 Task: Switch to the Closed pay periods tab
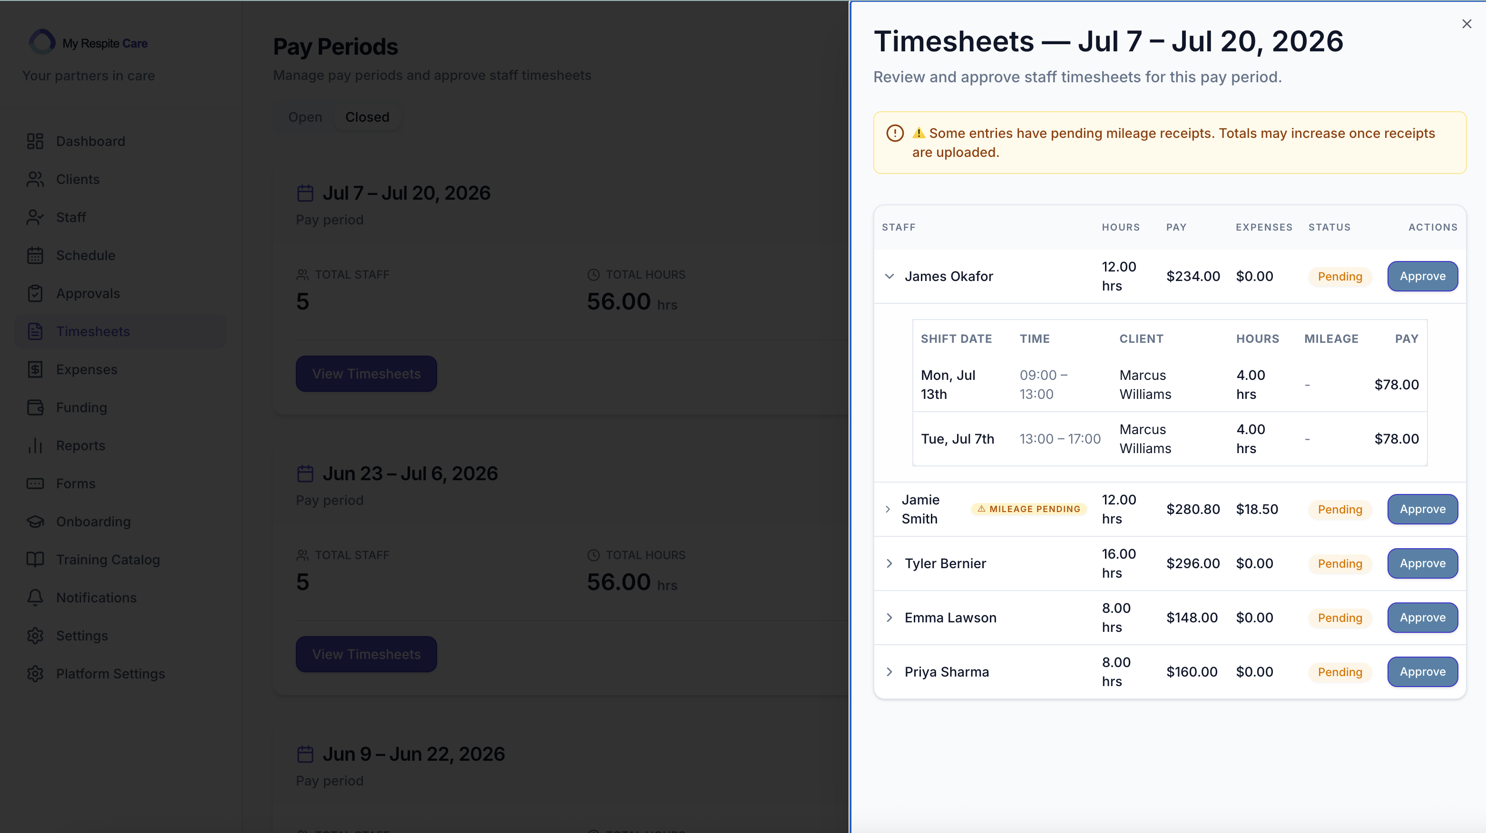(367, 117)
